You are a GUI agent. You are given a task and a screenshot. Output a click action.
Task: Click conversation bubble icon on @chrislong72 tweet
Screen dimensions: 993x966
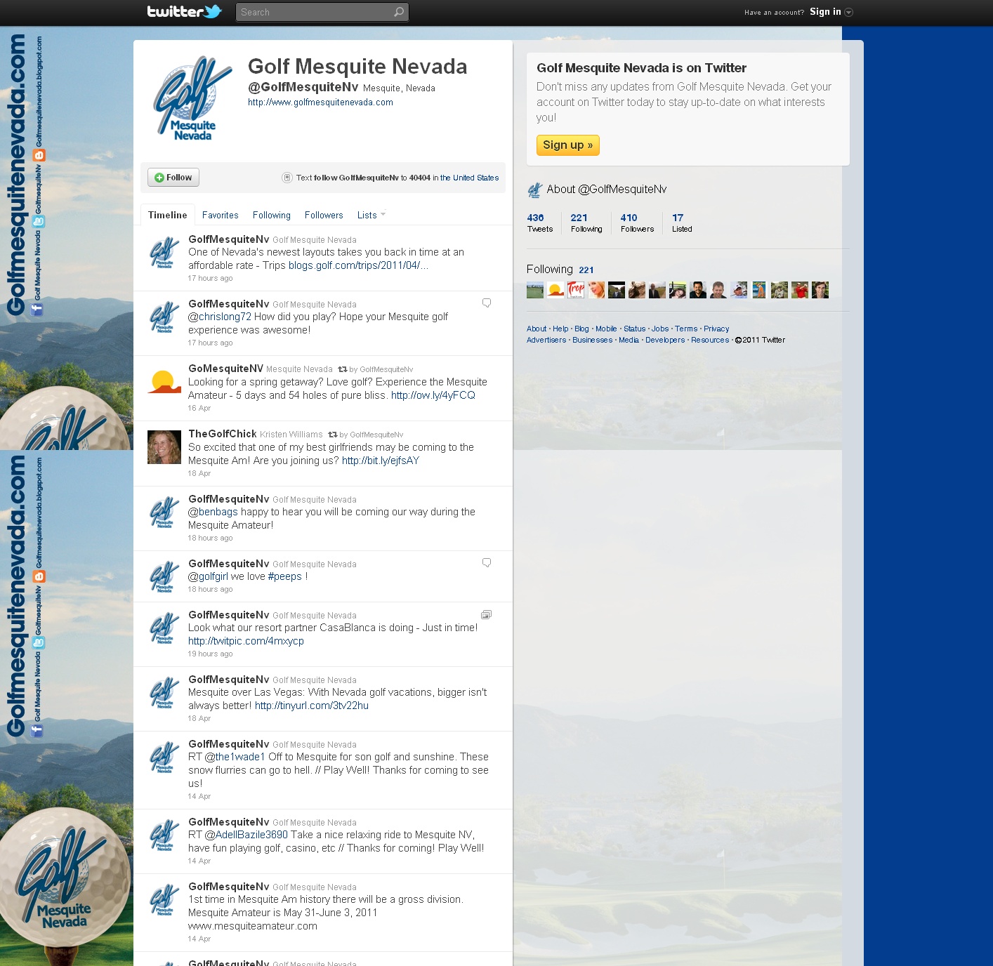pyautogui.click(x=487, y=303)
